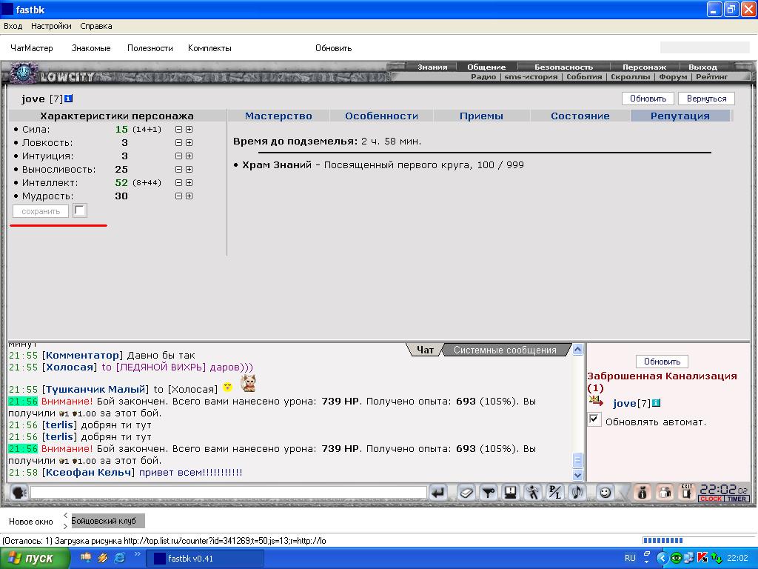Focus the chat message input field

tap(229, 493)
